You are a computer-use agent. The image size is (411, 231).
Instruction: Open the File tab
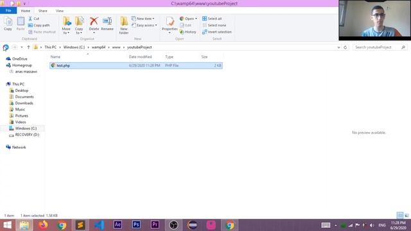[8, 11]
